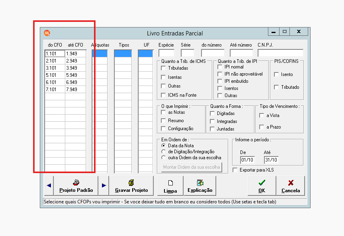Screen dimensions: 344x236
Task: Select do CFO cell 6.101
Action: 55,82
